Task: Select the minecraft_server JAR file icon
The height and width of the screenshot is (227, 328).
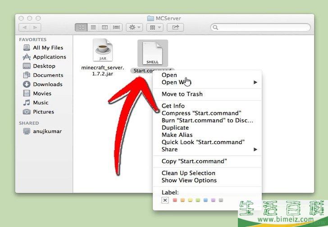Action: (x=103, y=50)
